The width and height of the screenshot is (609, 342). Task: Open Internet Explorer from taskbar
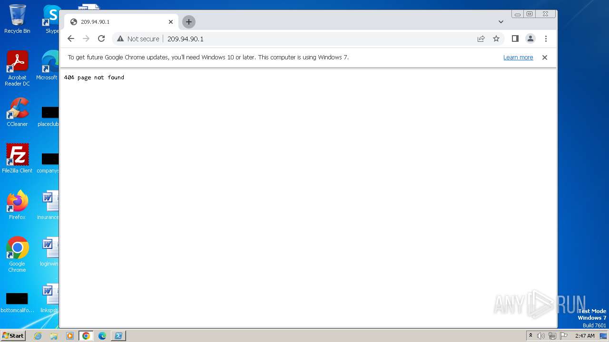coord(38,336)
